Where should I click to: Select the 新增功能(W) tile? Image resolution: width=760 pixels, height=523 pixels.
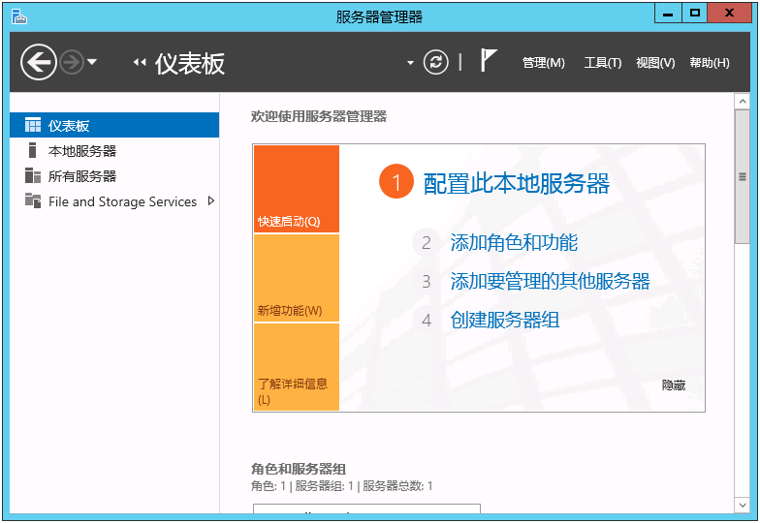click(x=296, y=279)
